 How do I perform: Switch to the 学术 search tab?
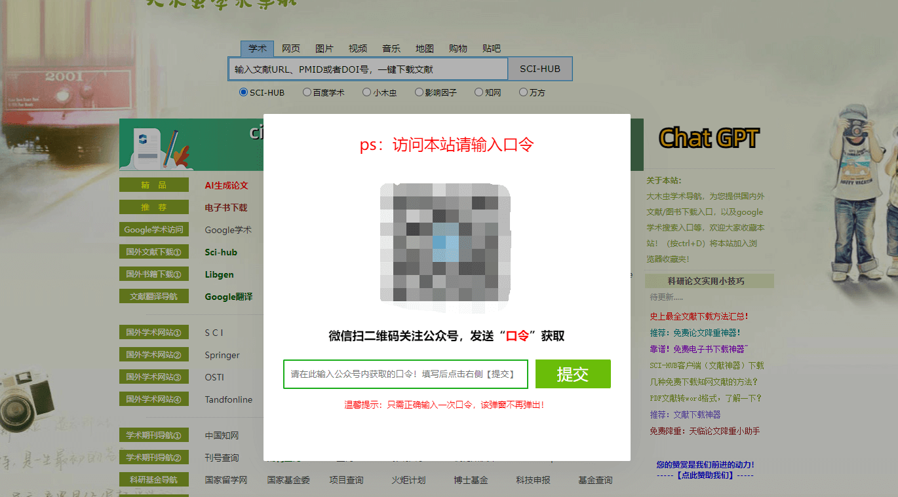coord(257,48)
